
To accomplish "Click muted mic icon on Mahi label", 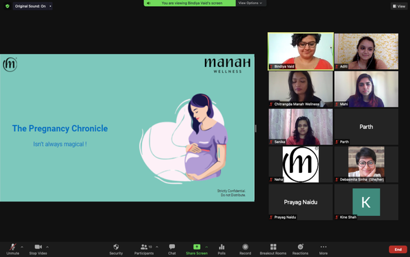I will tap(337, 105).
